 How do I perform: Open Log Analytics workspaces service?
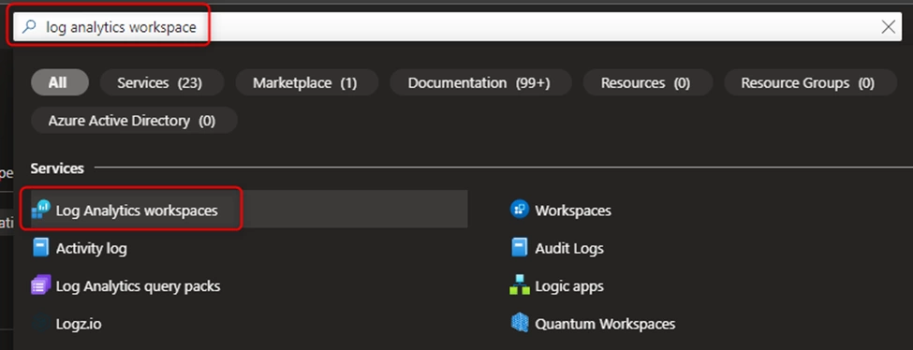(249, 210)
